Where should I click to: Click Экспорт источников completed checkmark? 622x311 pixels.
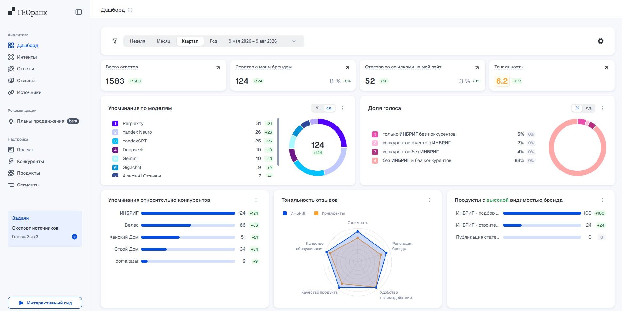click(74, 237)
